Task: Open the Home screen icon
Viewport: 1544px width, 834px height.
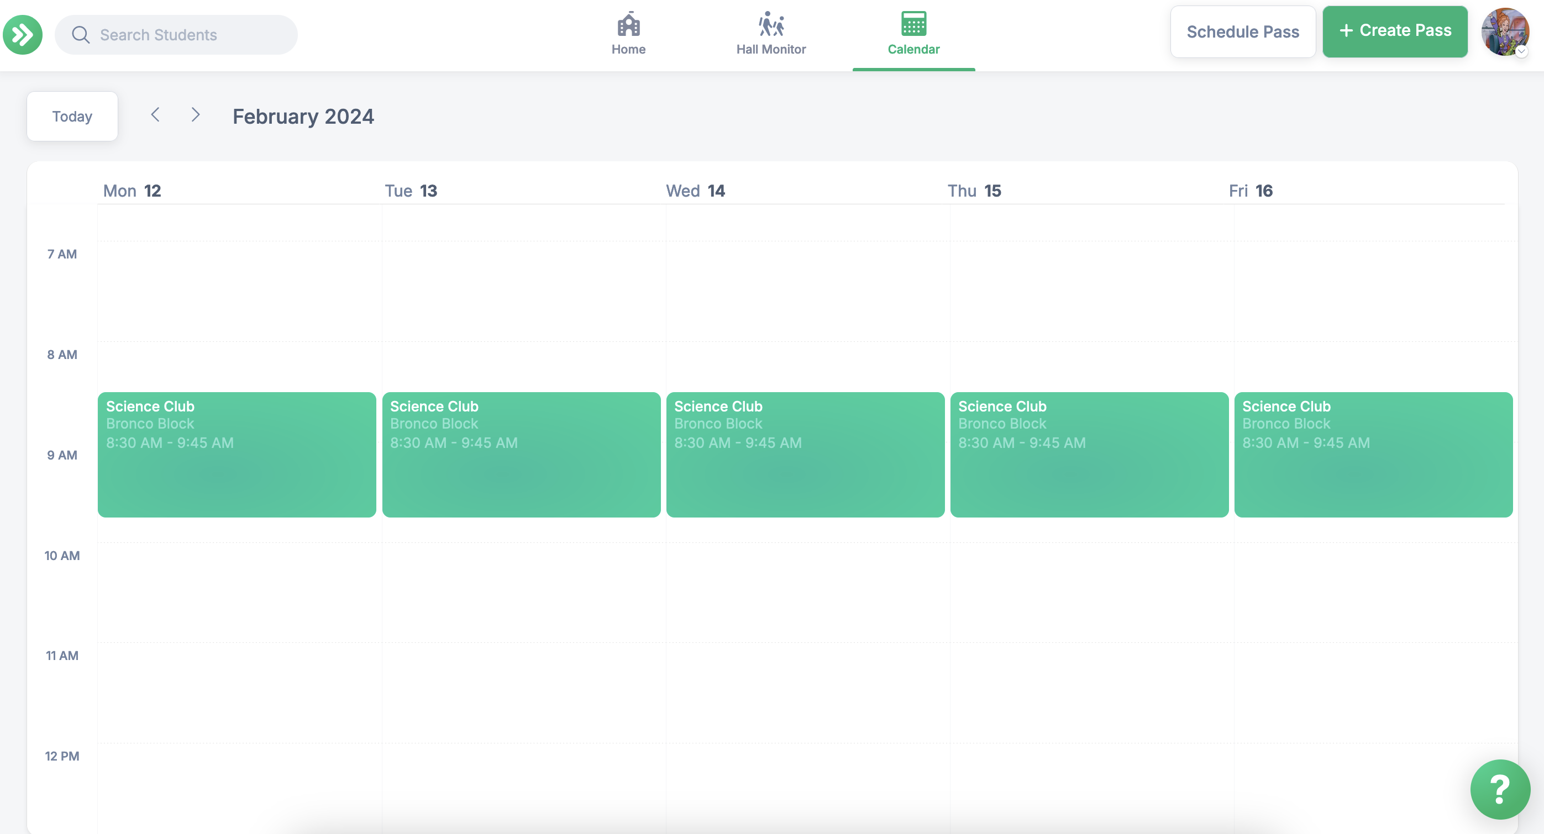Action: [x=628, y=23]
